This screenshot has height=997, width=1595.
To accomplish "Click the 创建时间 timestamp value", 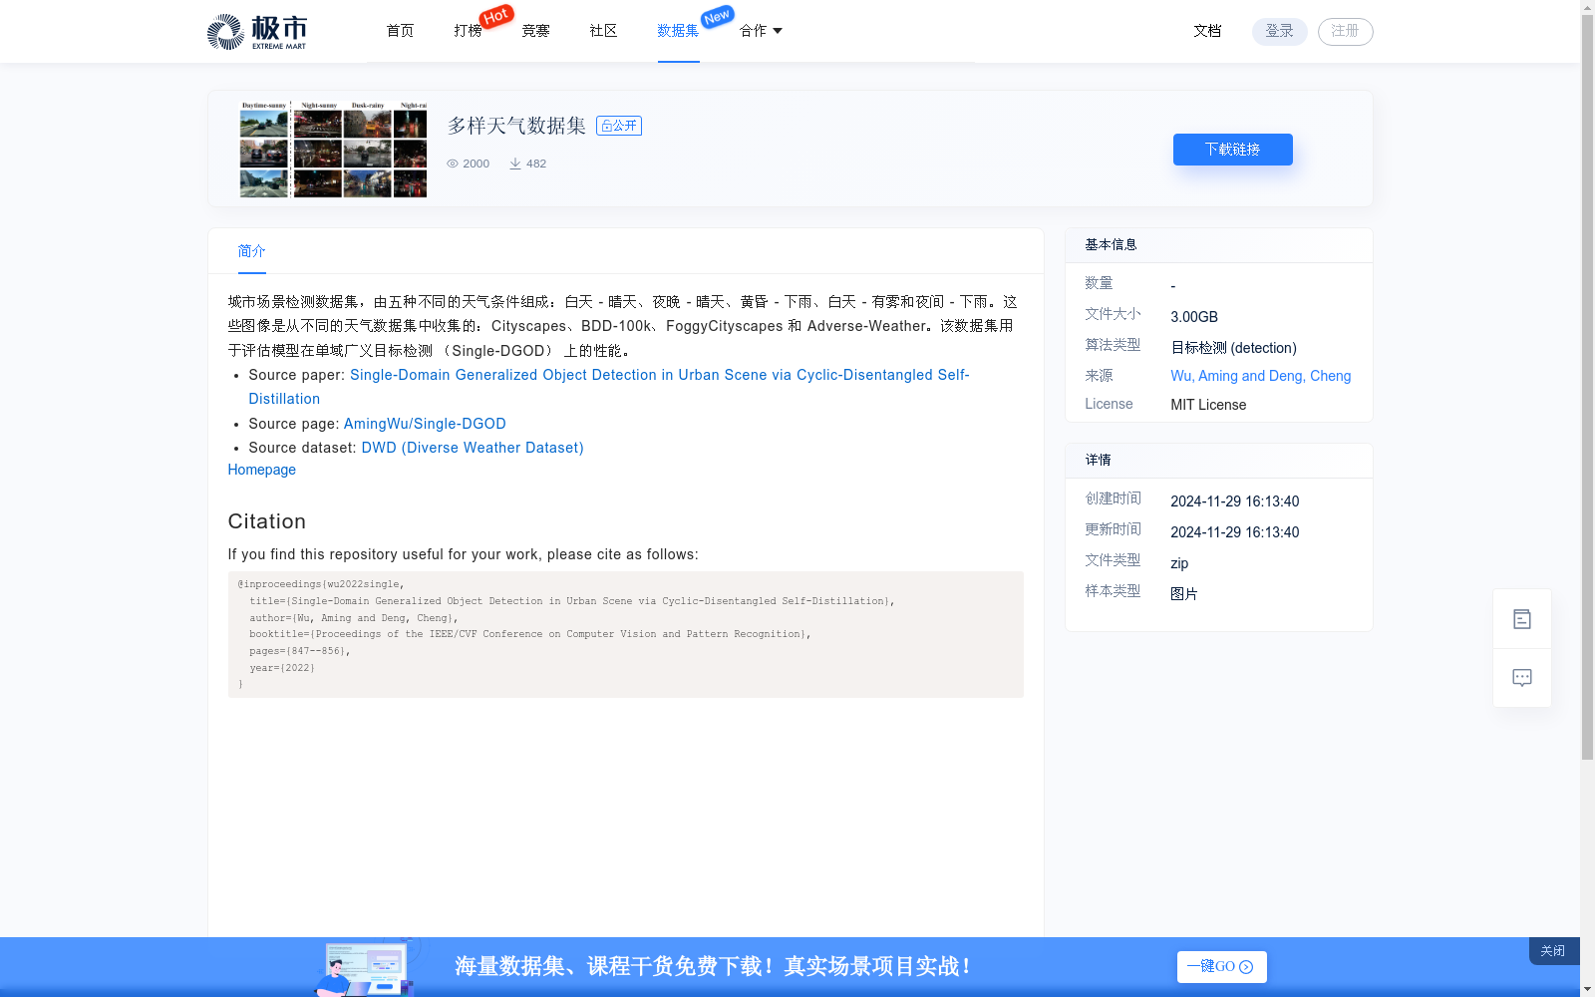I will [1235, 501].
